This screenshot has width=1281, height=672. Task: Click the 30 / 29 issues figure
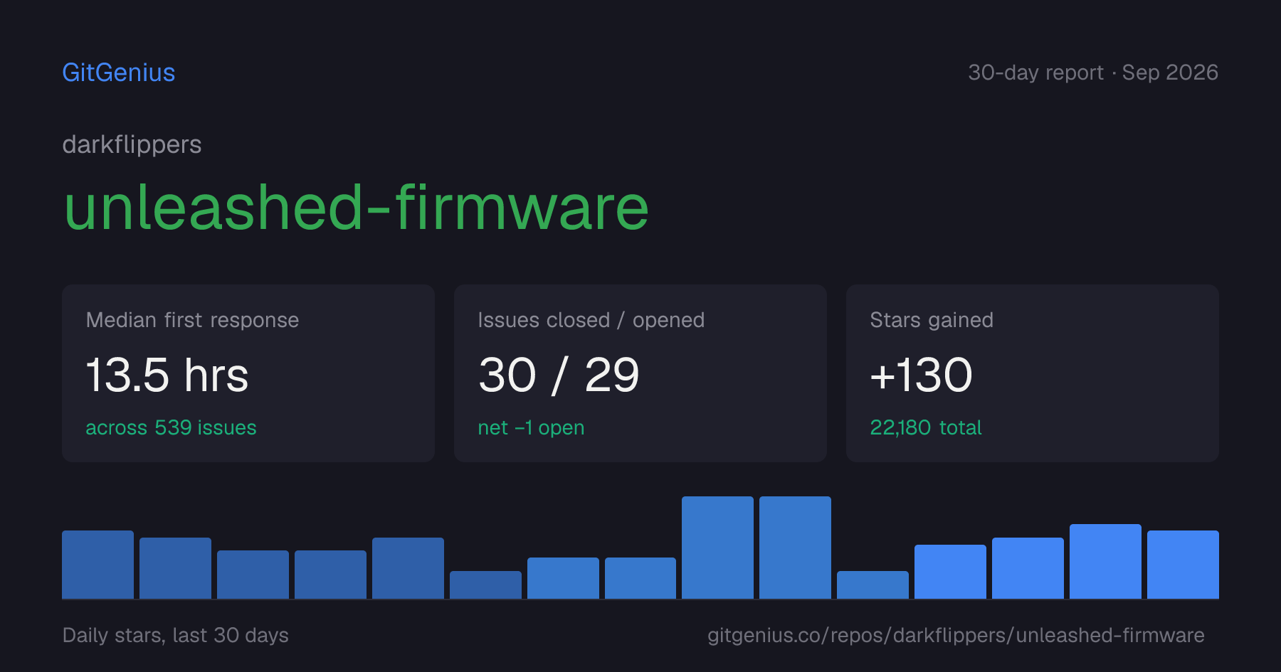pos(559,375)
